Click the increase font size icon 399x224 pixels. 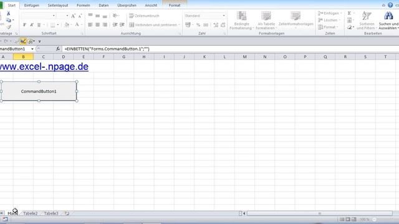tap(73, 16)
